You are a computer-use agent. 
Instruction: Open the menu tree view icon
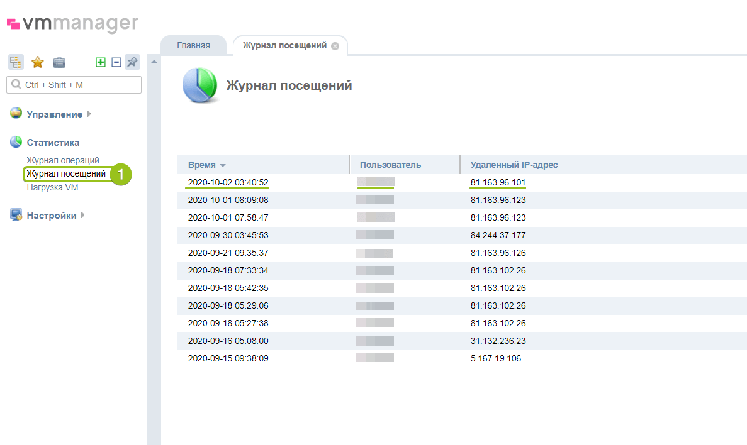click(x=16, y=62)
